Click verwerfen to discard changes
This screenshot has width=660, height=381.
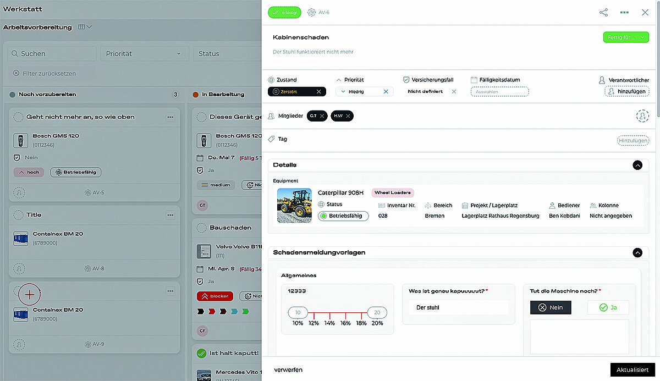tap(288, 370)
